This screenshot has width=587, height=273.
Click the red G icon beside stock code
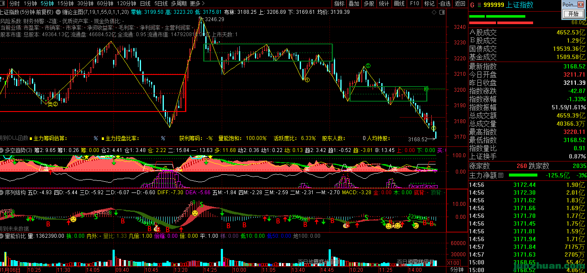(472, 5)
